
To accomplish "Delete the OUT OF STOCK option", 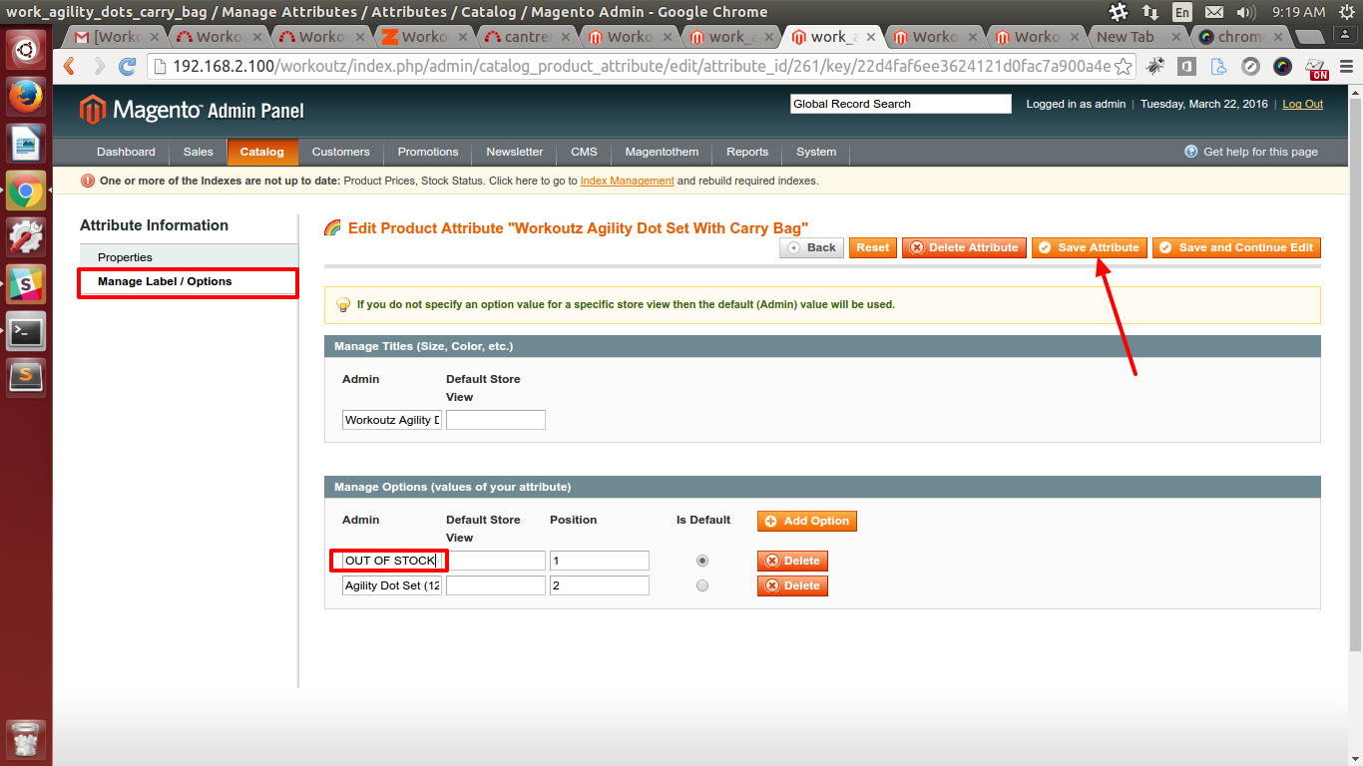I will 792,561.
